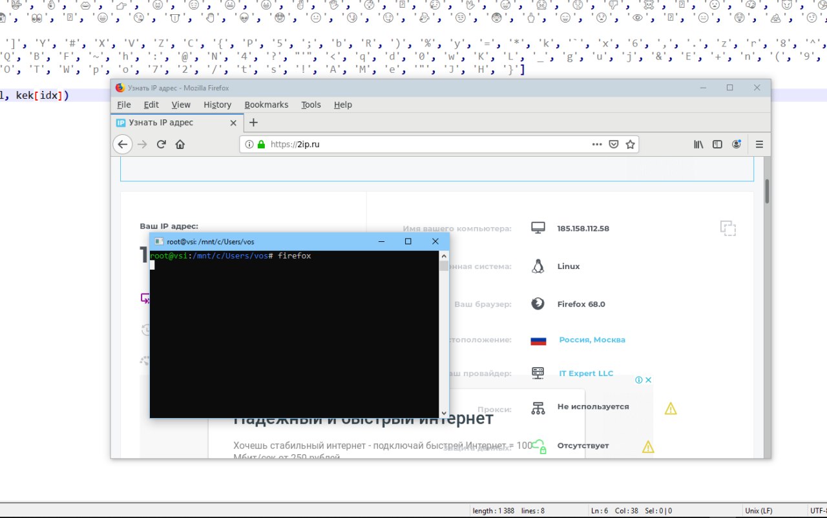This screenshot has width=827, height=518.
Task: Click the Linux penguin icon
Action: coord(538,266)
